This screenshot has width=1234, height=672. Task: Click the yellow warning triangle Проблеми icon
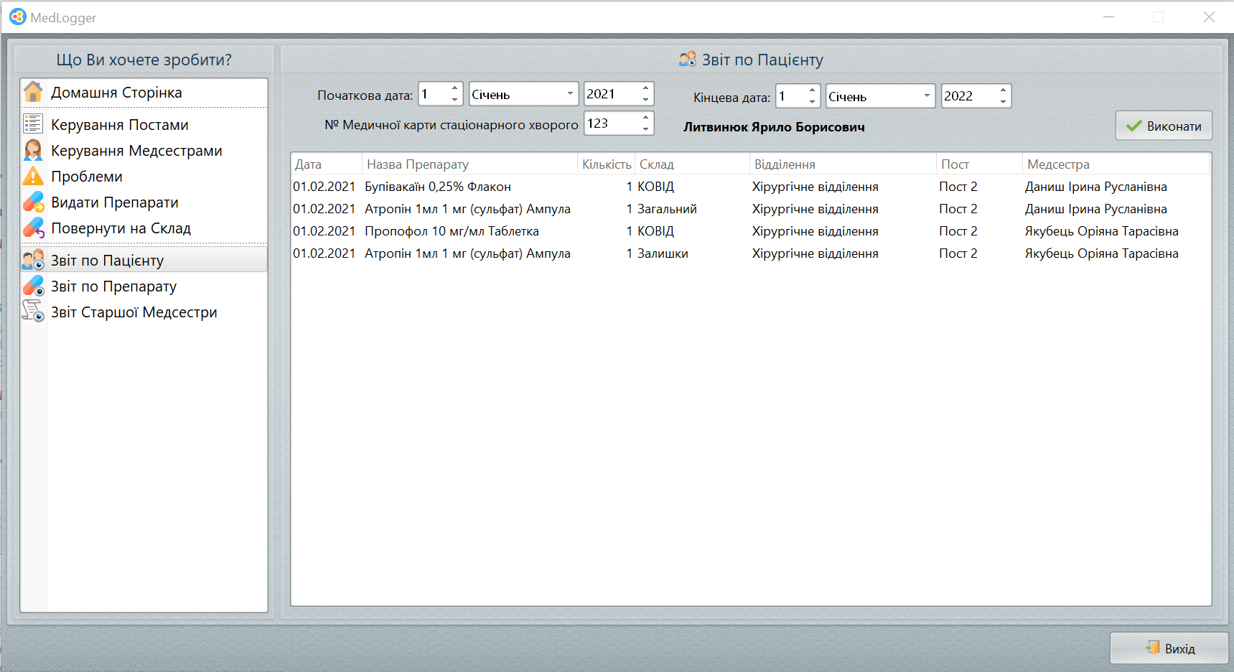coord(33,176)
